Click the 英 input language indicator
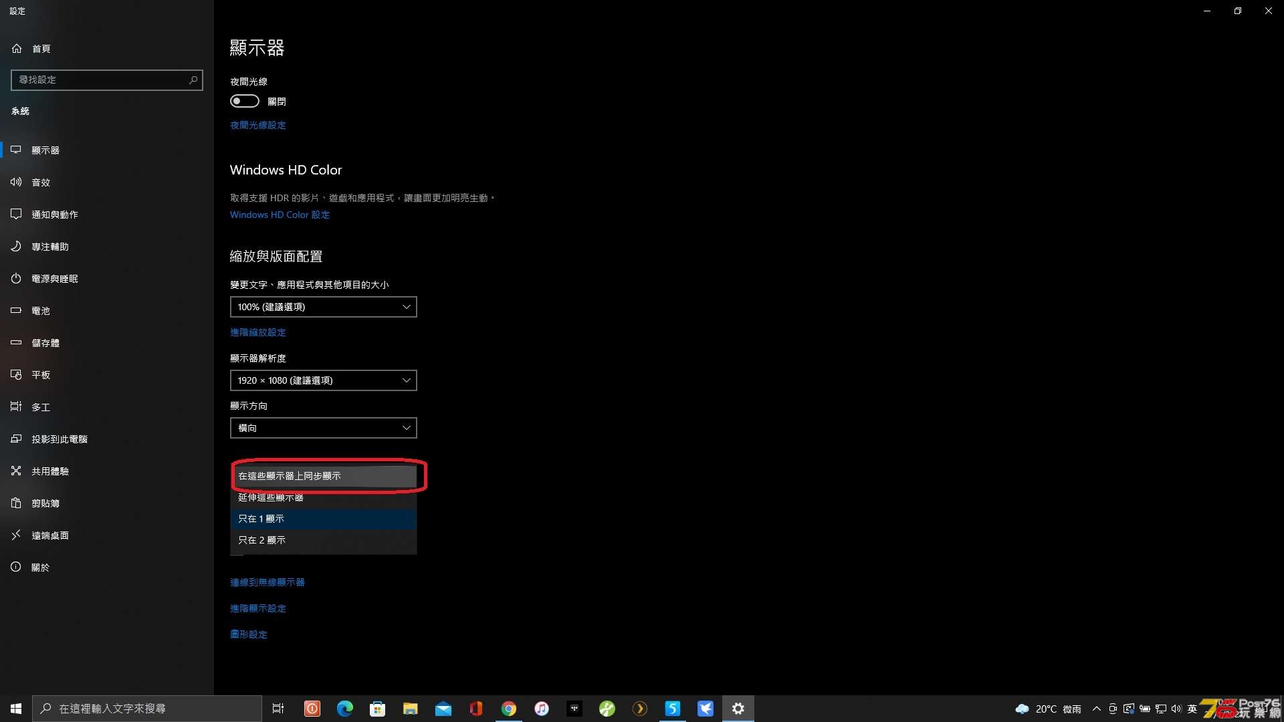Viewport: 1284px width, 722px height. tap(1192, 709)
